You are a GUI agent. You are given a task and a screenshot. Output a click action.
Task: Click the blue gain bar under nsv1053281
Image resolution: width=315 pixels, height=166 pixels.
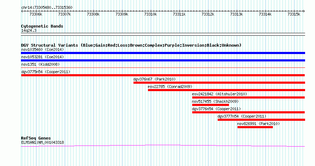(163, 60)
